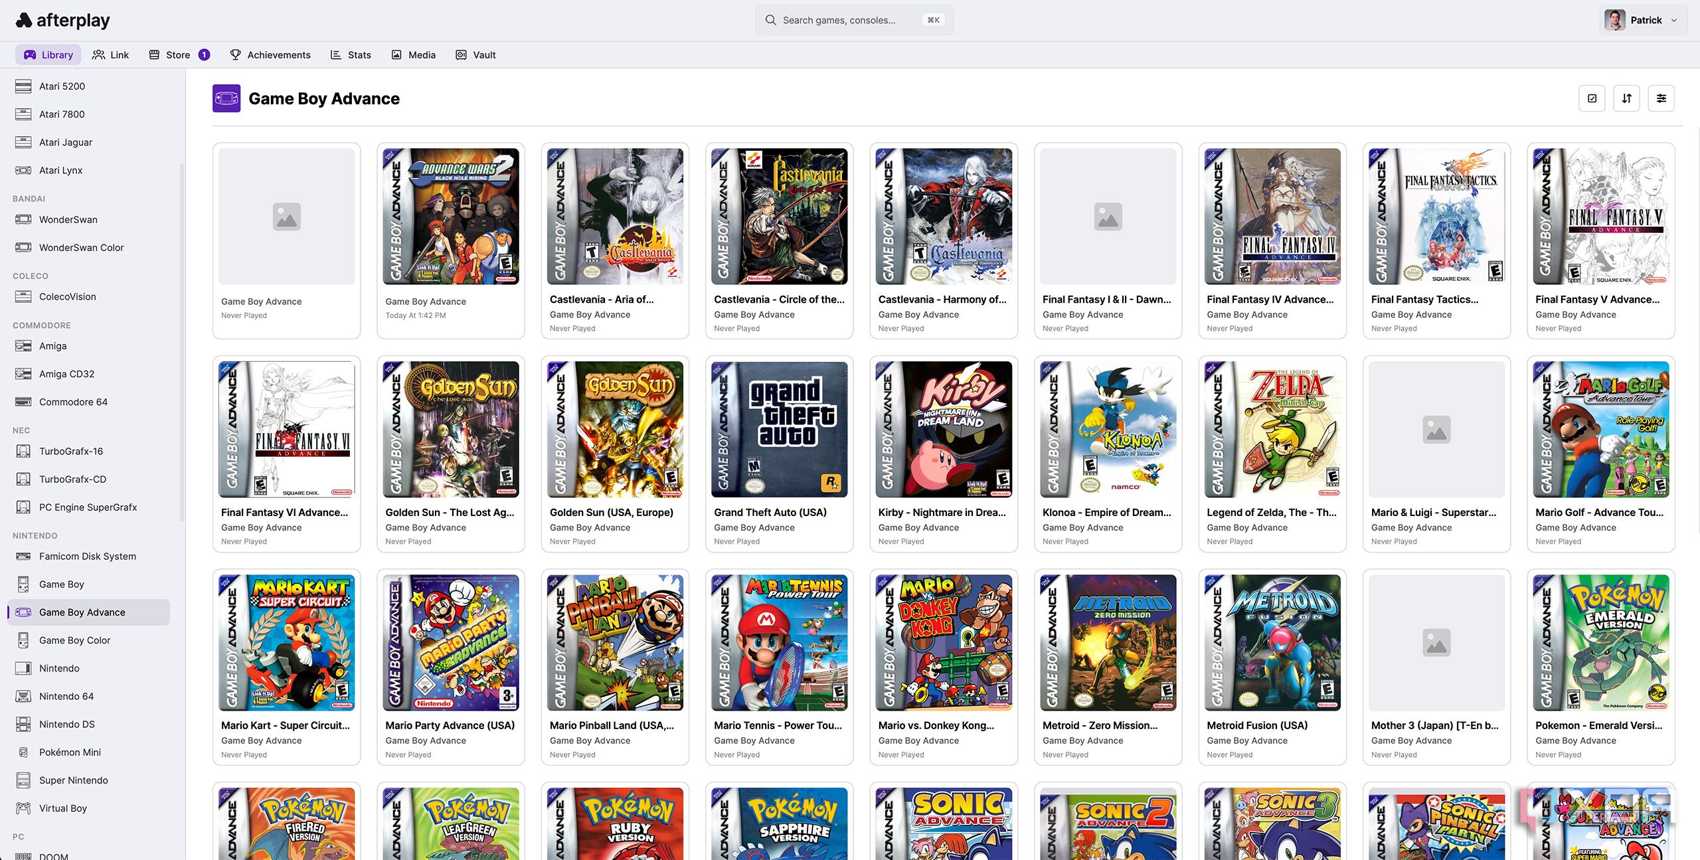This screenshot has width=1700, height=860.
Task: Select Metroid Fusion (USA) game card
Action: tap(1272, 667)
